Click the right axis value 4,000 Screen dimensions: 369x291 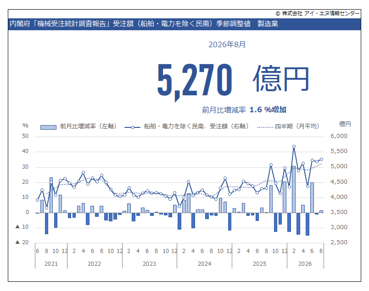click(339, 197)
